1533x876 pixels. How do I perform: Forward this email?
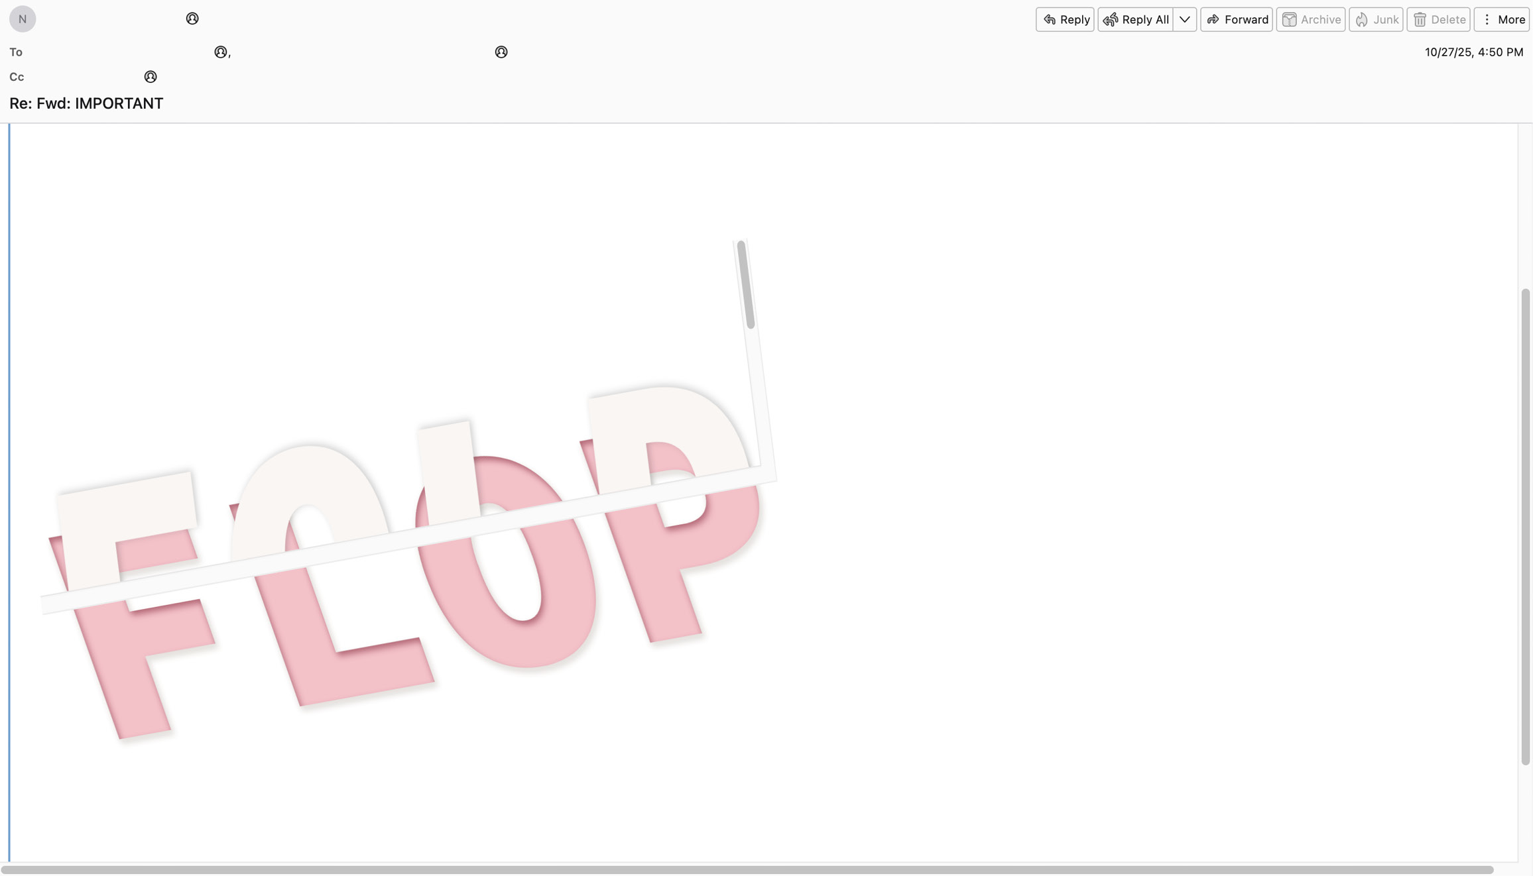pos(1237,19)
